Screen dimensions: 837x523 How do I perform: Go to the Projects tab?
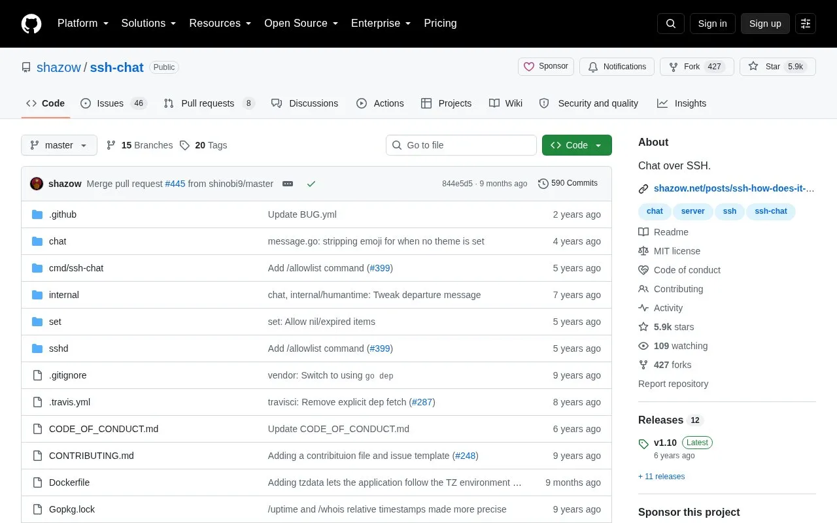[446, 103]
